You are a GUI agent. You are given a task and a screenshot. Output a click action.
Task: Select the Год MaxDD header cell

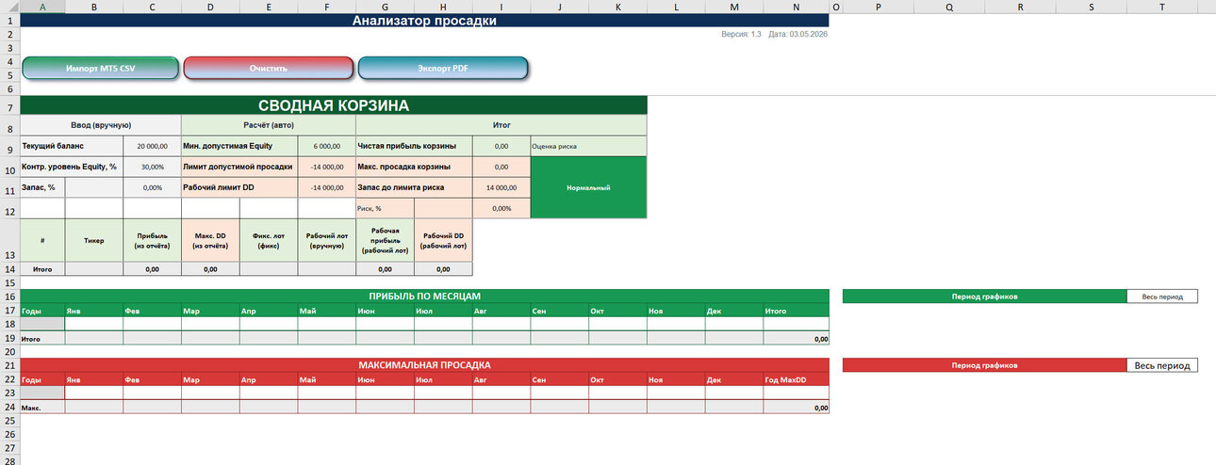click(x=796, y=379)
